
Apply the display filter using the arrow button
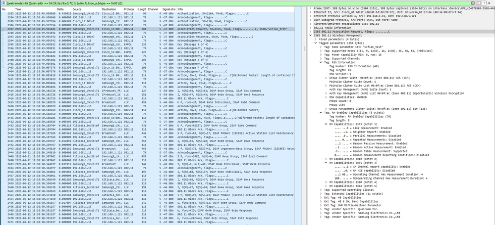tap(479, 3)
